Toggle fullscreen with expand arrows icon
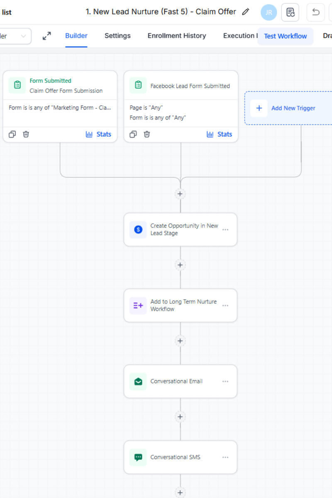The height and width of the screenshot is (498, 332). (47, 36)
